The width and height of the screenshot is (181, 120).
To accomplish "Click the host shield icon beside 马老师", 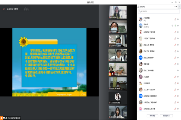I will pos(172,25).
